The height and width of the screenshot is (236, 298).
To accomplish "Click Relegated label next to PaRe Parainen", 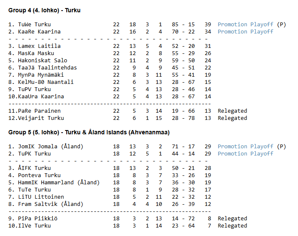I will tap(232, 111).
